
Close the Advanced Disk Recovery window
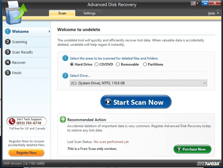pos(215,3)
